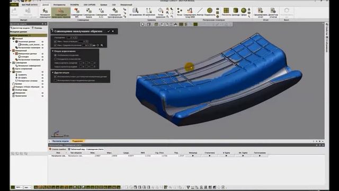Select the Comparison Point (Точка сравнения) tool
Screen dimensions: 339x191
(160, 13)
